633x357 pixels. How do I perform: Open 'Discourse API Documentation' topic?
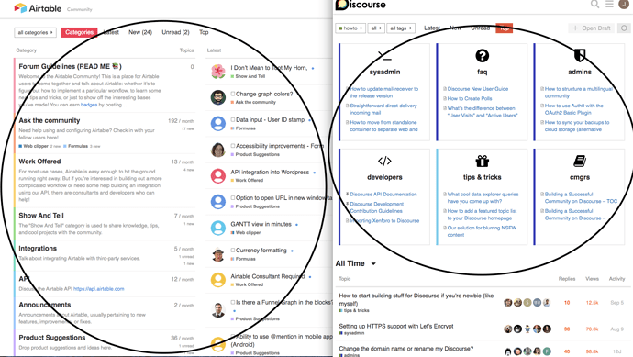point(383,195)
